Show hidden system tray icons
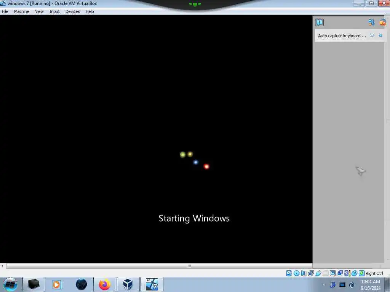390x292 pixels. pos(324,285)
